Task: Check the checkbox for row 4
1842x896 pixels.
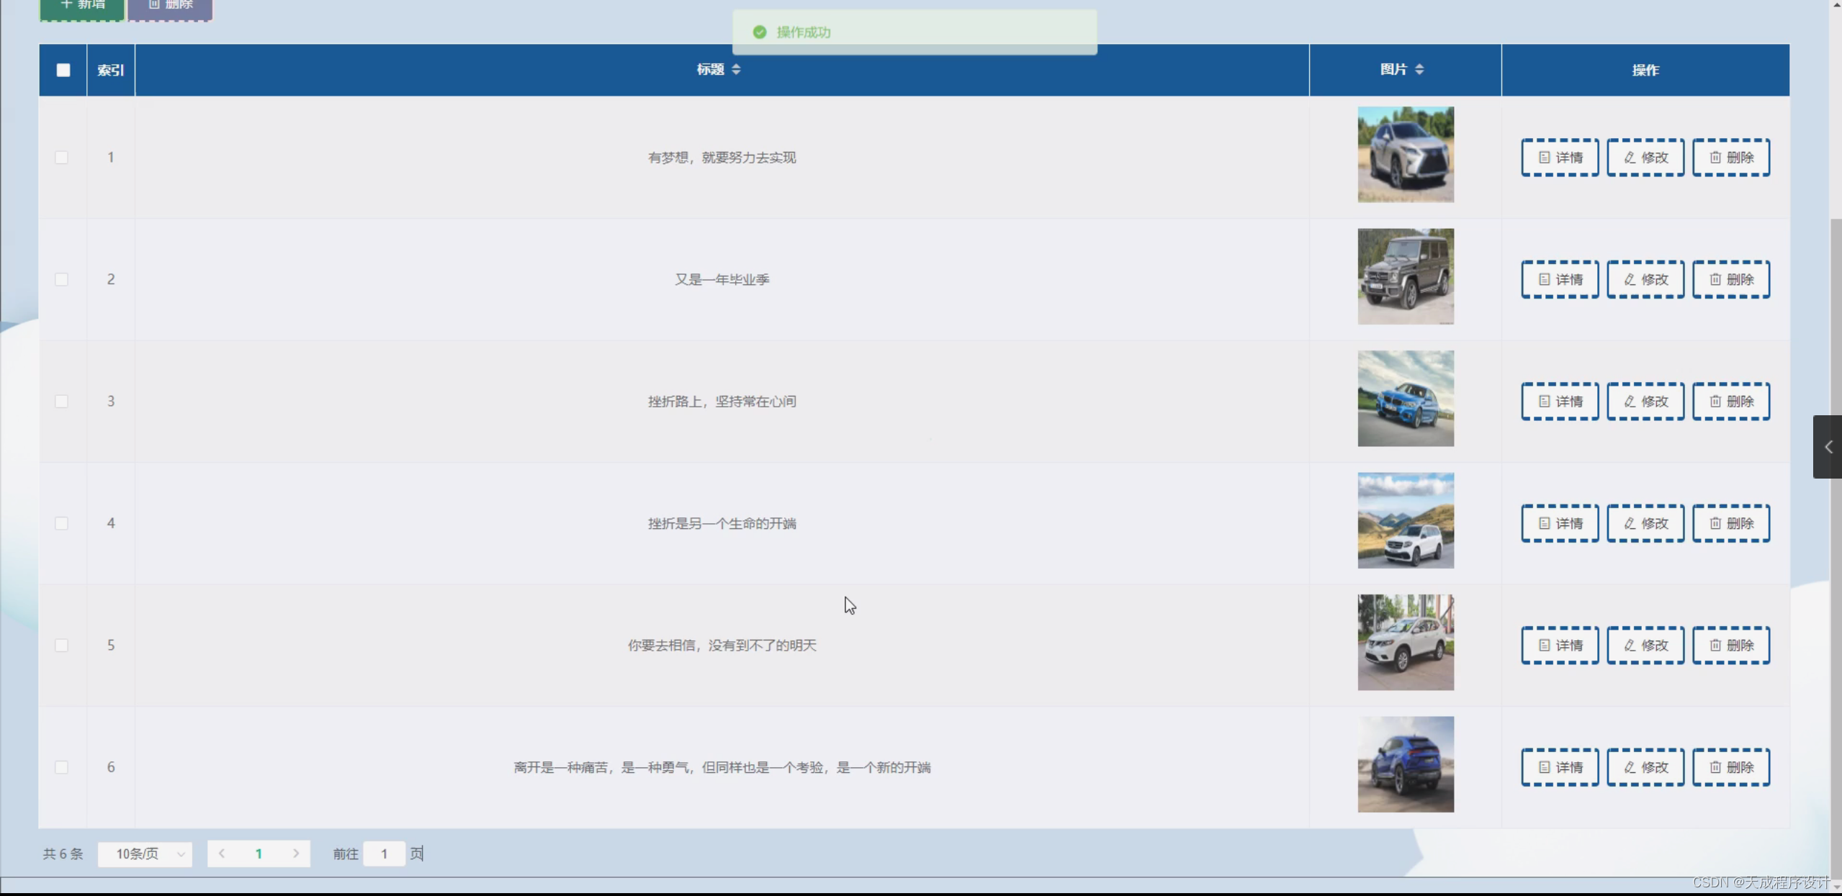Action: [x=62, y=523]
